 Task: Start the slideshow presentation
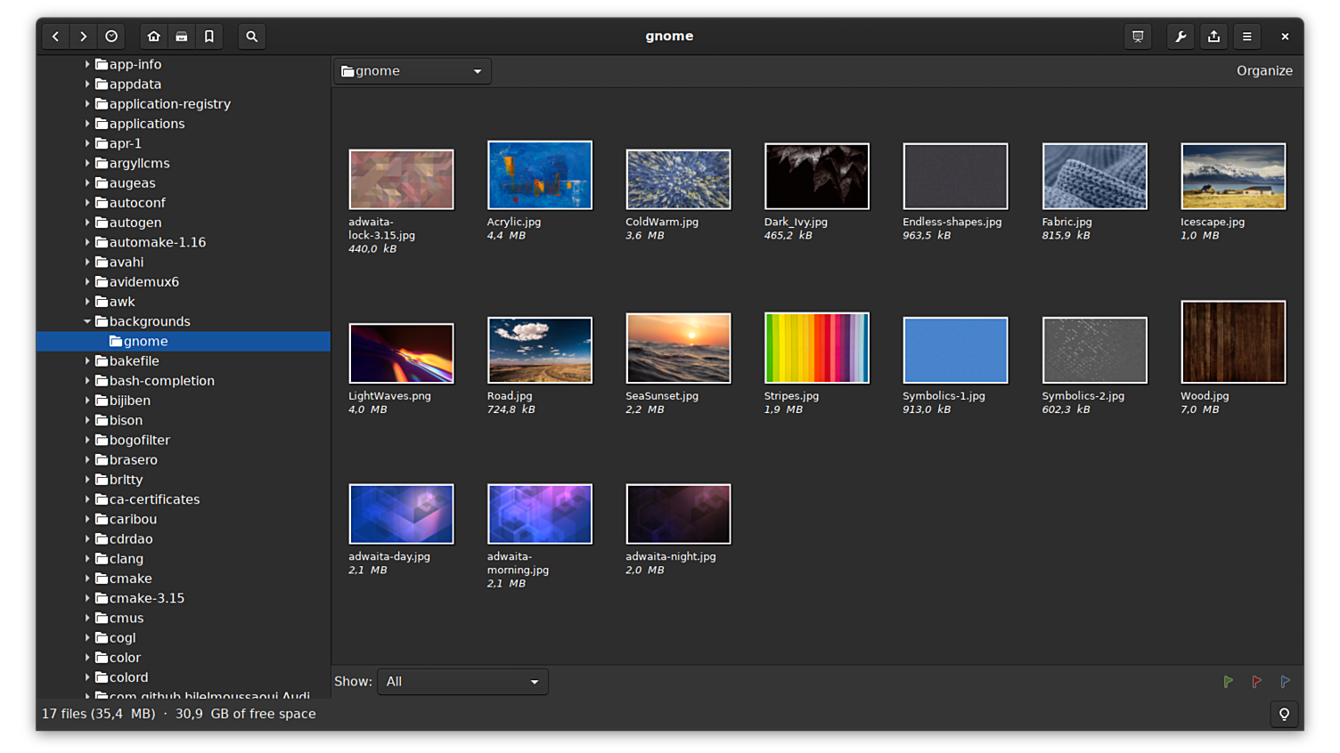[1138, 36]
